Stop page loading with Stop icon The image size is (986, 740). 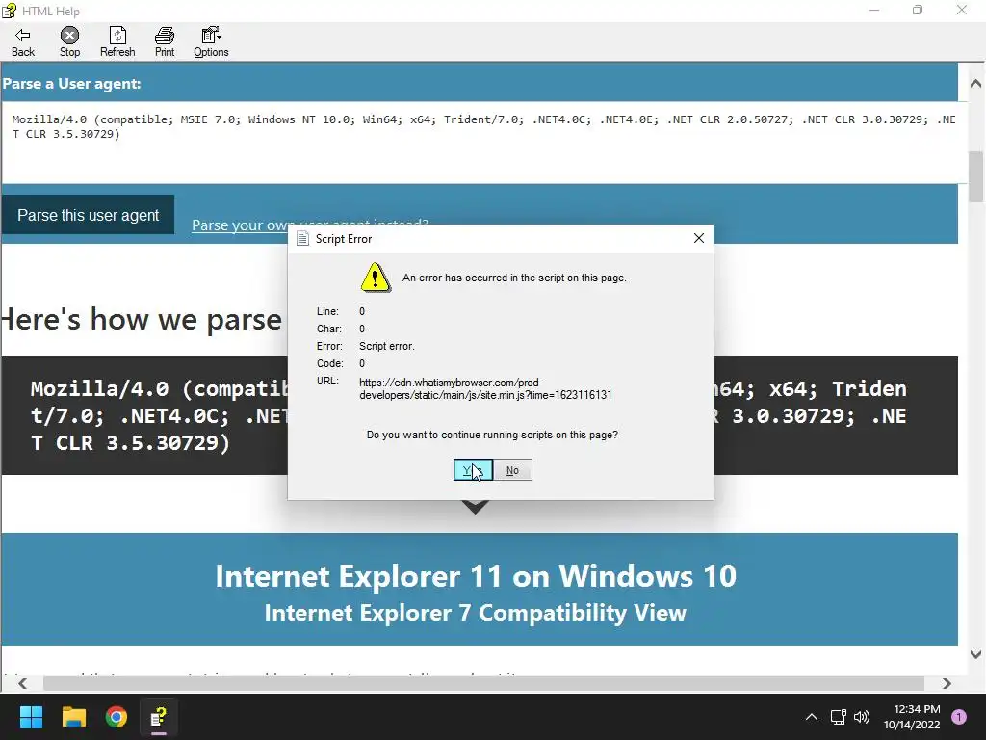point(69,41)
